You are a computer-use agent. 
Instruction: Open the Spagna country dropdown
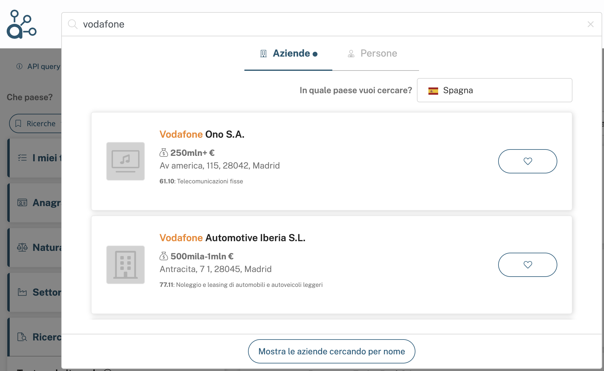click(495, 90)
